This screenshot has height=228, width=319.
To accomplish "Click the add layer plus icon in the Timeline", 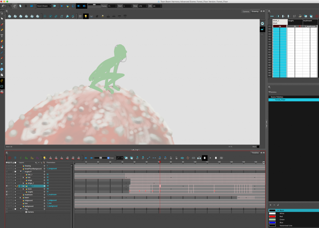I will pos(36,163).
